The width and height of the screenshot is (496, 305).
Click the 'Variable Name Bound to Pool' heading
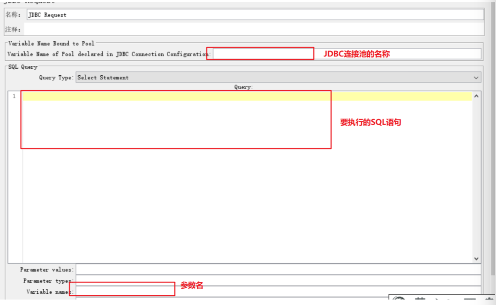click(51, 43)
